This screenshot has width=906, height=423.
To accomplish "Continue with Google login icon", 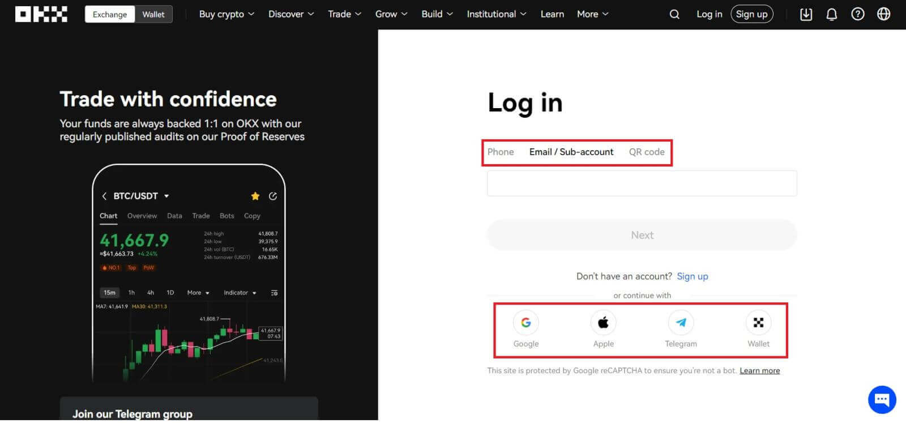I will coord(525,323).
